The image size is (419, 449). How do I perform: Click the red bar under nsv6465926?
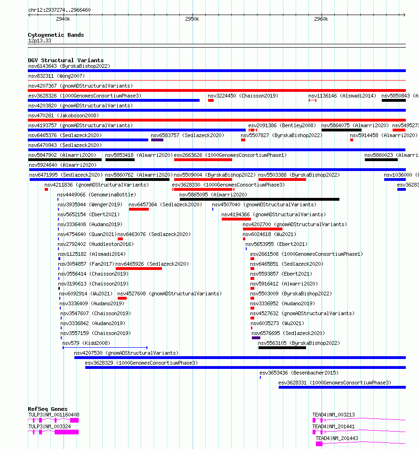(139, 269)
